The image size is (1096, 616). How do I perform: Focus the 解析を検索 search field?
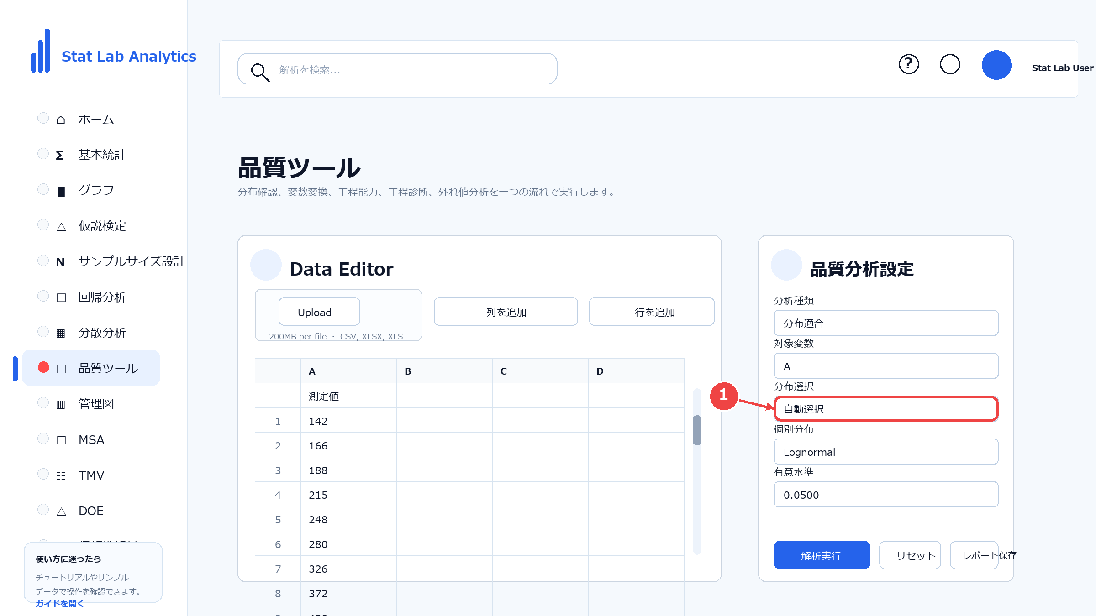(397, 69)
